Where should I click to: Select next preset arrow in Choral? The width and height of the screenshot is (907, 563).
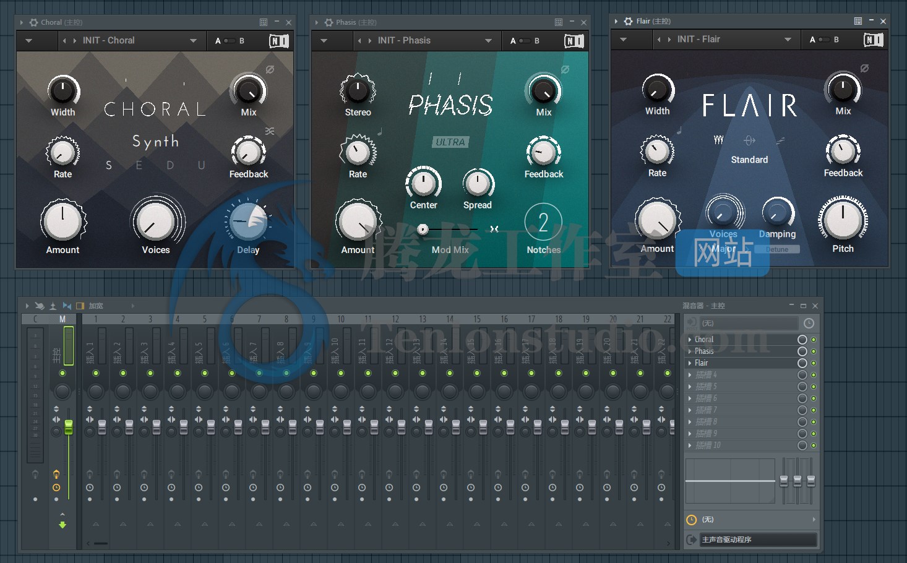(75, 41)
